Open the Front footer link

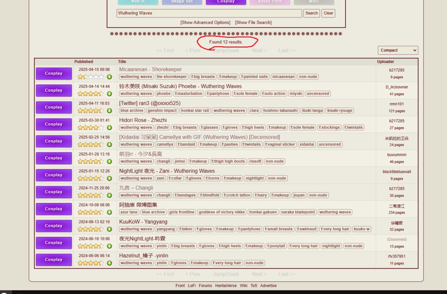tap(180, 286)
